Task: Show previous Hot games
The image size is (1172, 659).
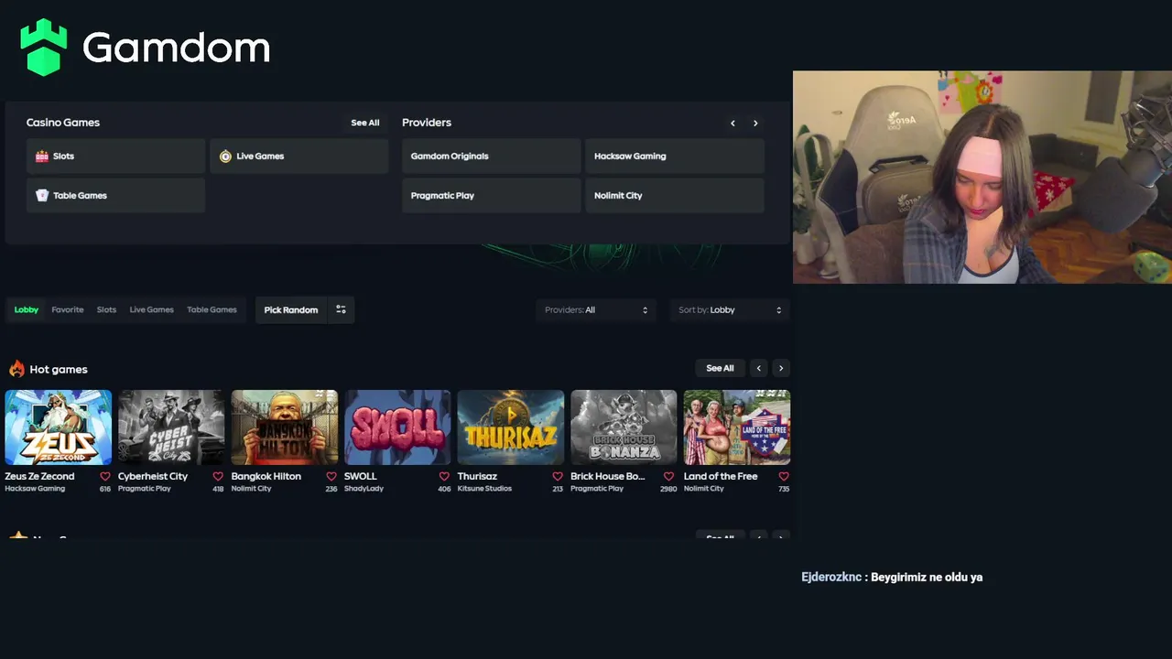Action: click(x=759, y=369)
